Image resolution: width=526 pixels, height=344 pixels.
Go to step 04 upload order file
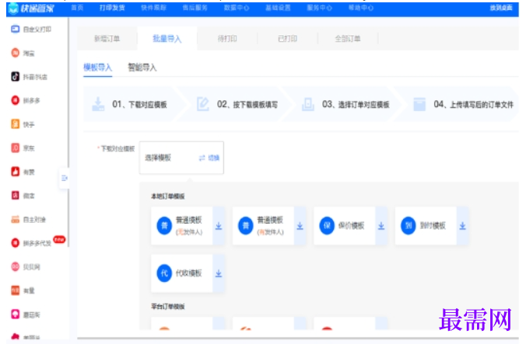(464, 104)
